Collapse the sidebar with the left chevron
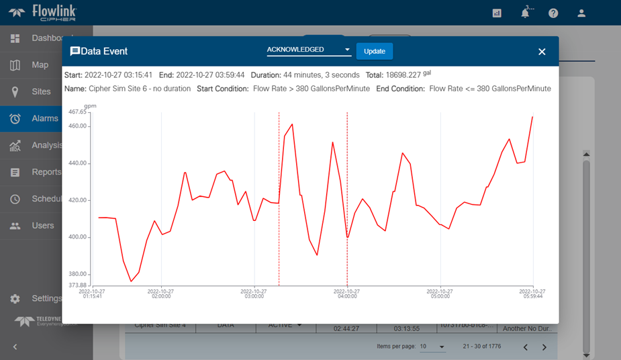 pos(15,347)
